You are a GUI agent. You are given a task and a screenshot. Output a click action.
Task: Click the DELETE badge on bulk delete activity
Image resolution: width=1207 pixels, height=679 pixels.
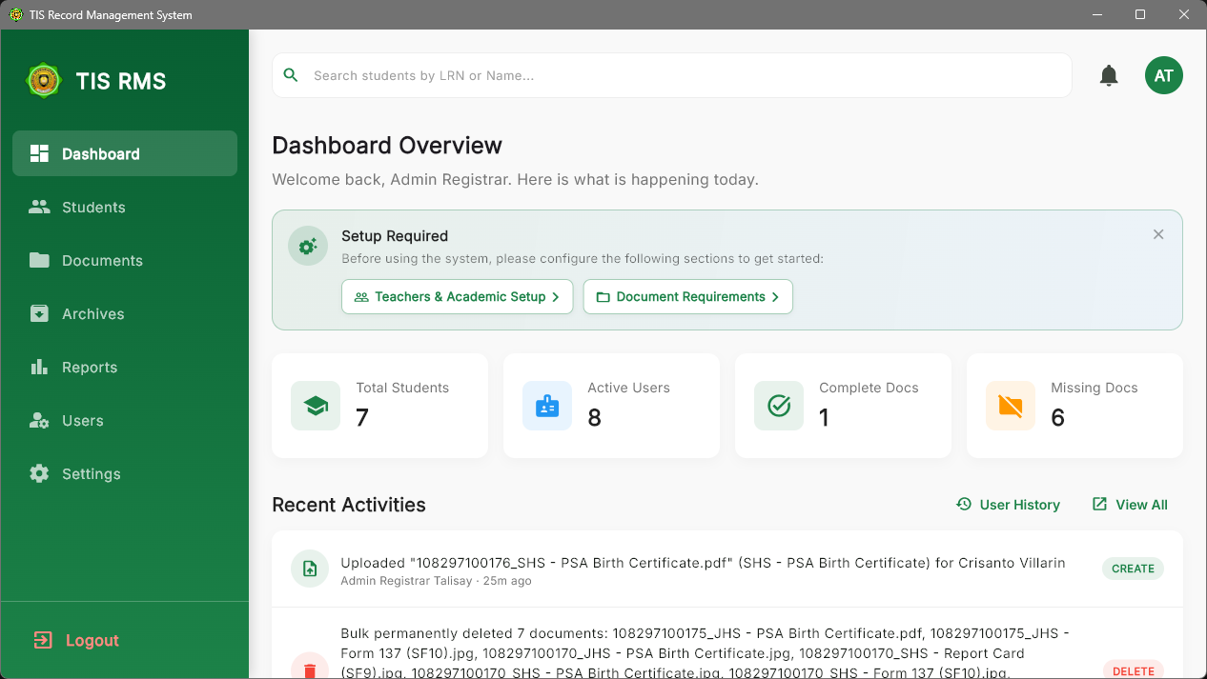pos(1133,670)
